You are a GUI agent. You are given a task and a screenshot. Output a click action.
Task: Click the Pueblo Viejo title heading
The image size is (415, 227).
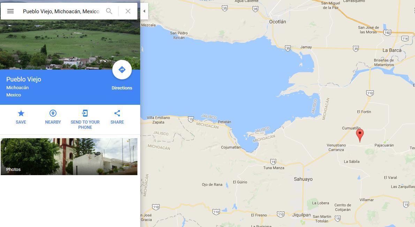24,79
